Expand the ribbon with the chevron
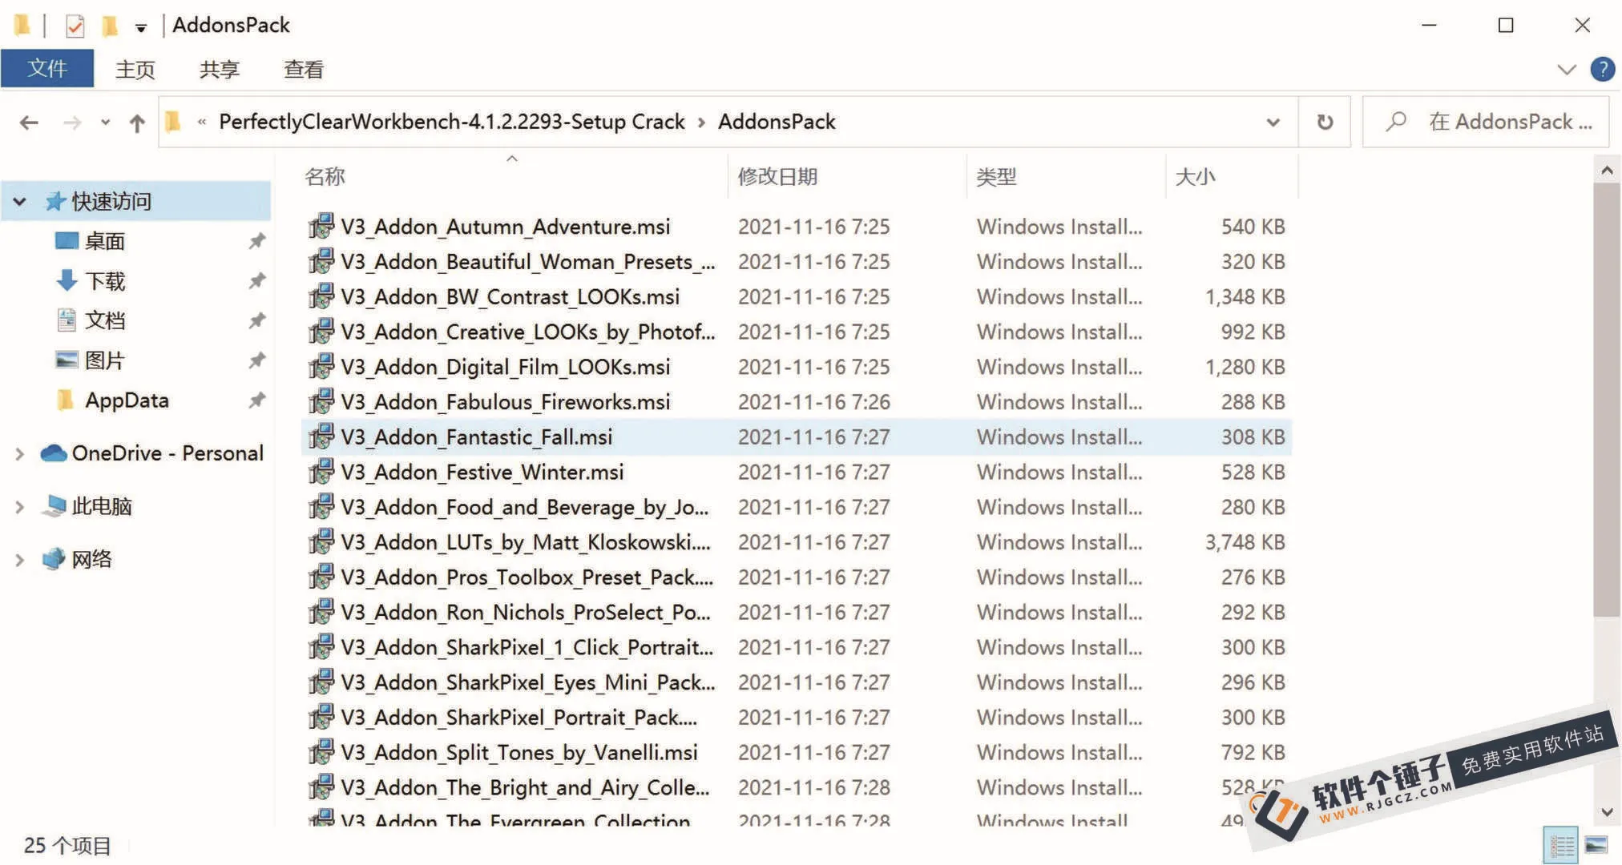1622x865 pixels. pos(1566,70)
